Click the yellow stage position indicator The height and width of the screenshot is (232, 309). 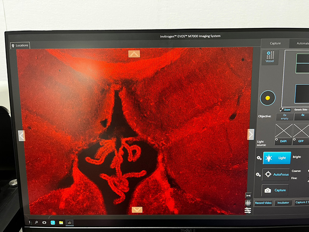[x=267, y=98]
